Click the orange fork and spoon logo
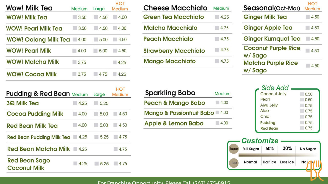 coord(314,170)
